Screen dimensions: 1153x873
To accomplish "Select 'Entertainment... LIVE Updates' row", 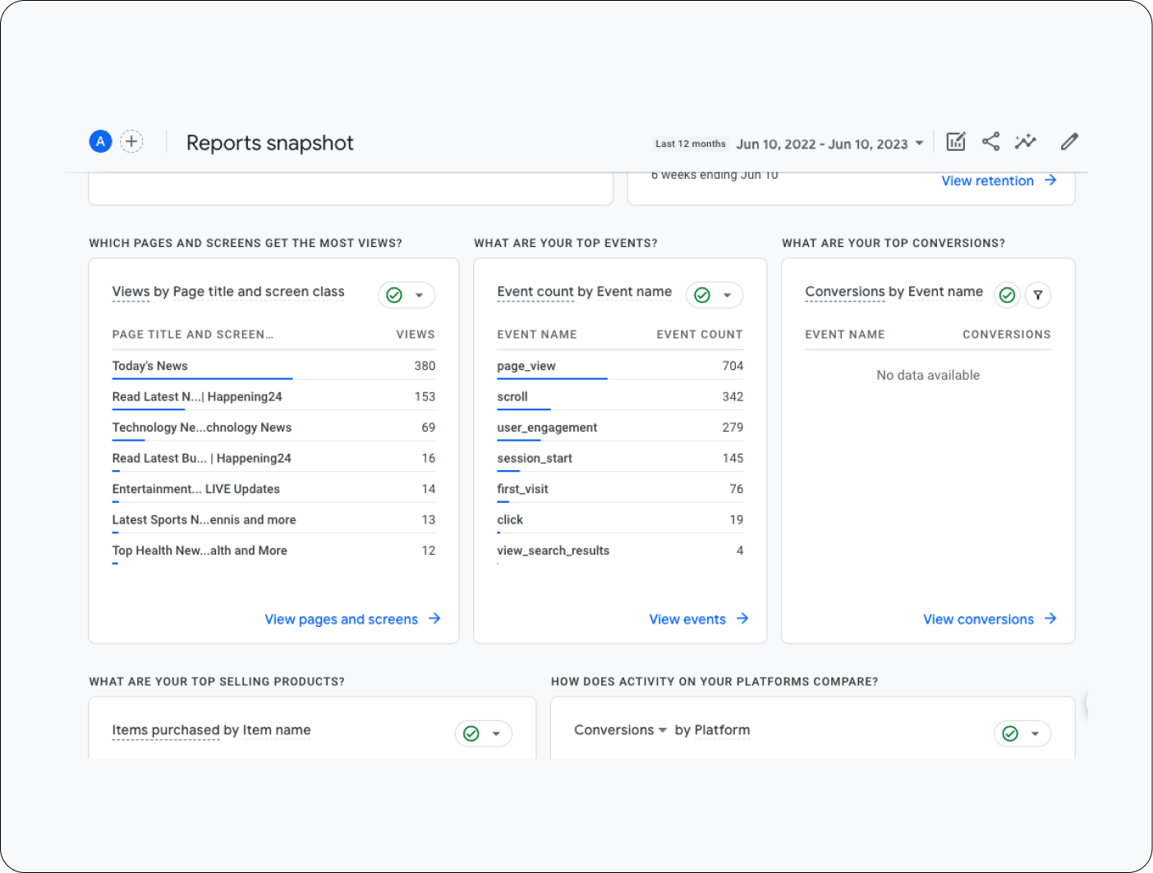I will (273, 489).
